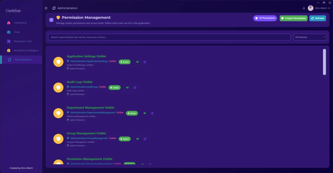
Task: Toggle the Group Management Visible permission switch
Action: point(138,139)
